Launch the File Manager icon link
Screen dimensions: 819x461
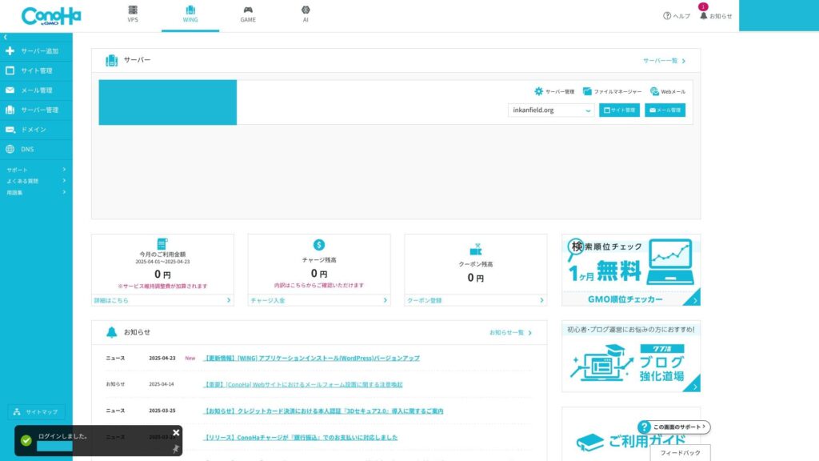click(x=587, y=91)
